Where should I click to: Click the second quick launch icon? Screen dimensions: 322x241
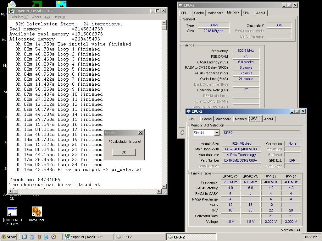[32, 237]
